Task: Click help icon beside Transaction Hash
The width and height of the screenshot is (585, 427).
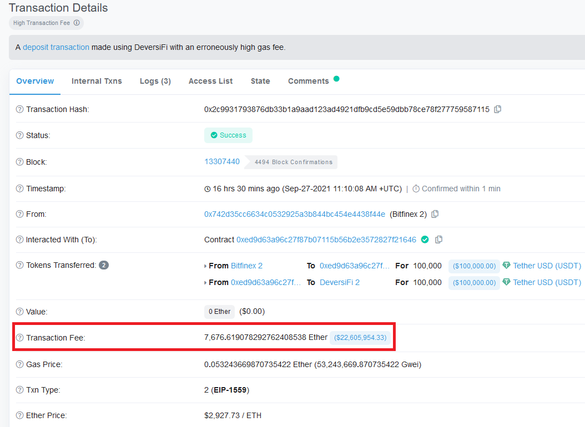Action: [x=20, y=109]
